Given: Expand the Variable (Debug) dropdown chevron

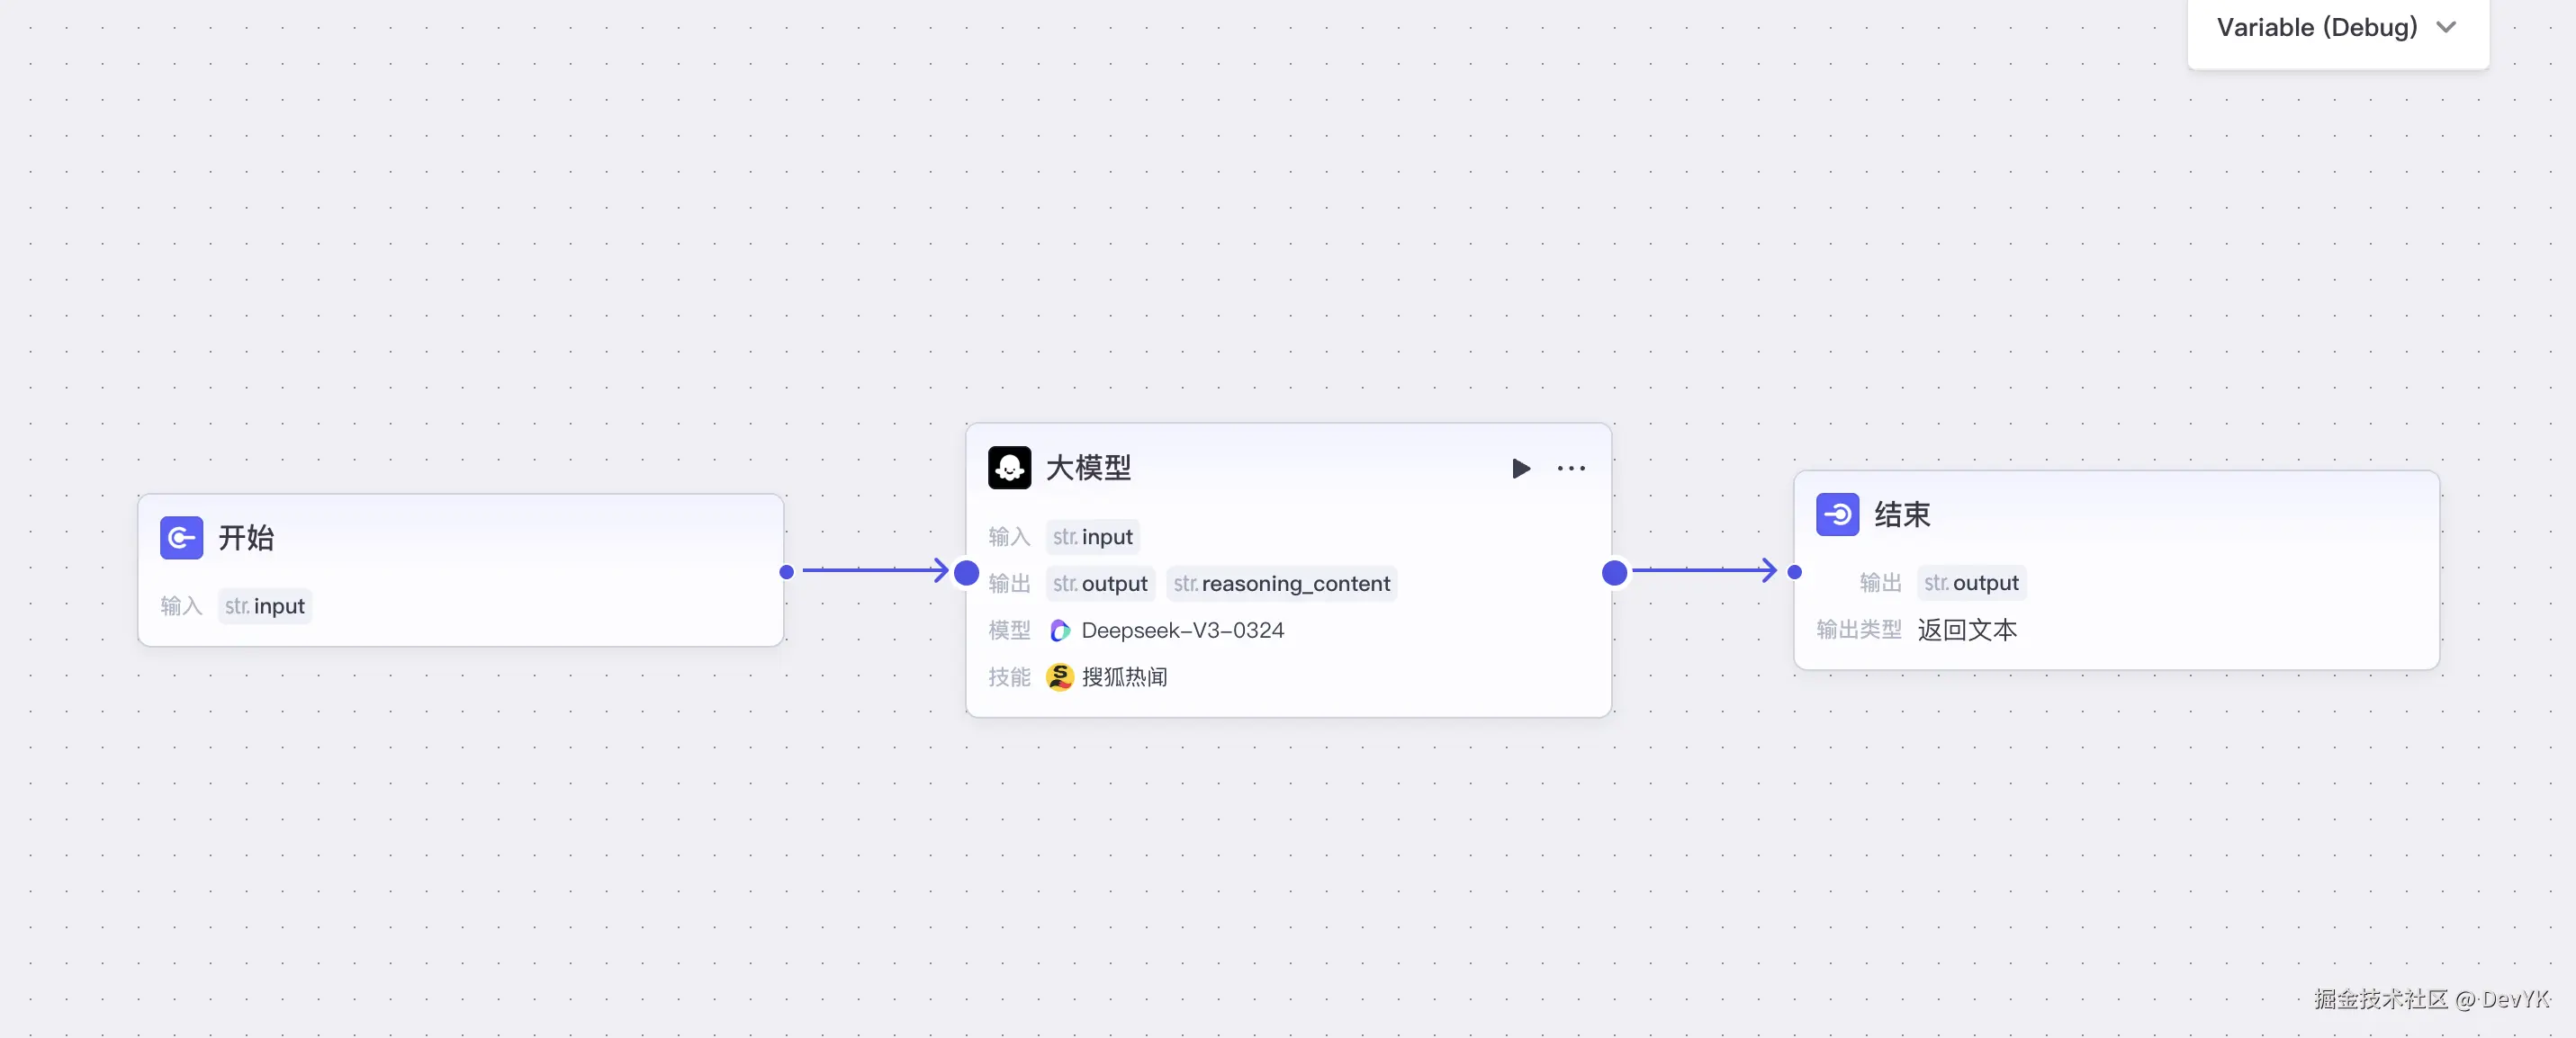Looking at the screenshot, I should (x=2446, y=28).
